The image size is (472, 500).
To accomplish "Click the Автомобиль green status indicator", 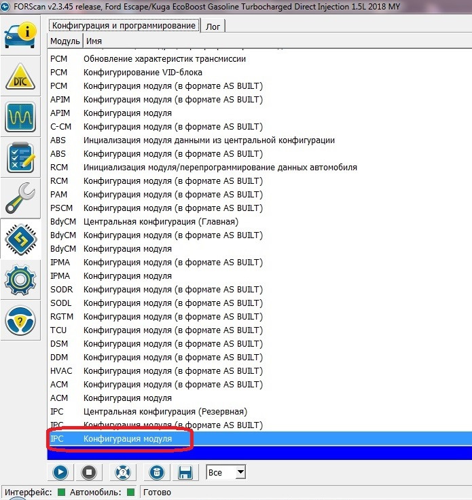I will coord(130,492).
